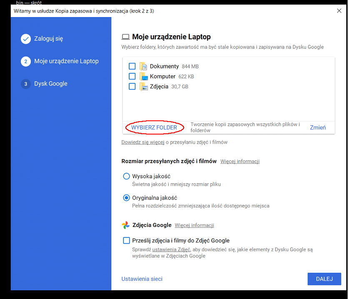Click Tworzenie kopii zapasowych wszystkich plików text
Image resolution: width=348 pixels, height=299 pixels.
pos(245,127)
